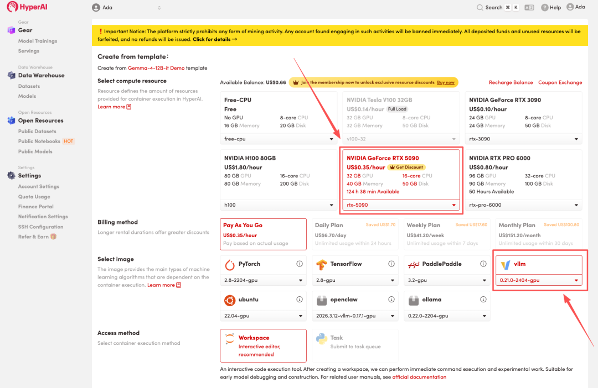The image size is (598, 388).
Task: Select the Daily Plan billing option
Action: [355, 234]
